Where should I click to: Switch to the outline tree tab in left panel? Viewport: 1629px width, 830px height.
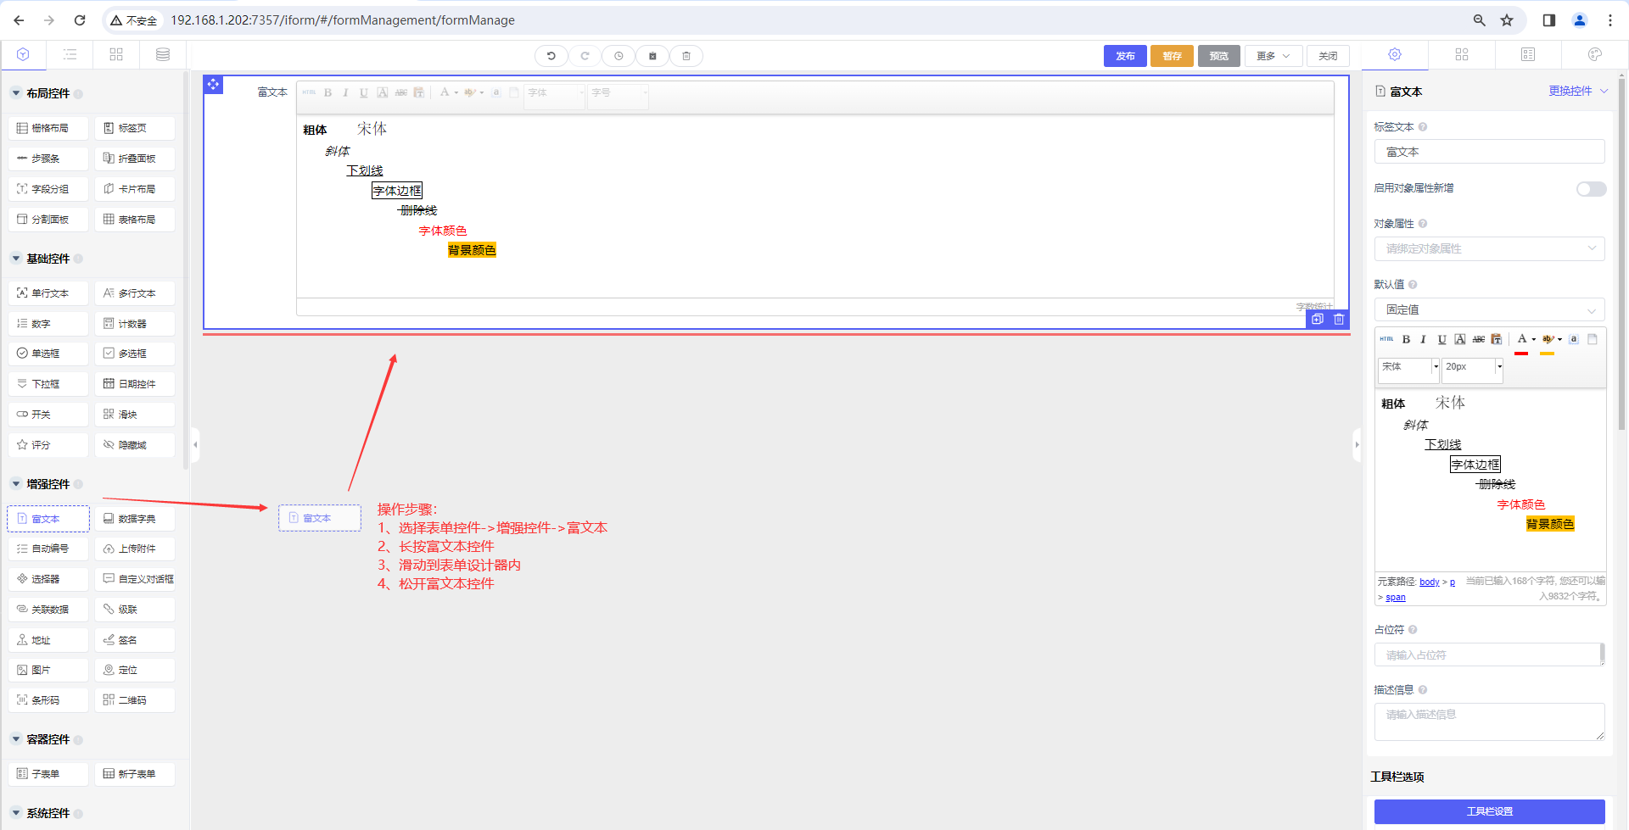pyautogui.click(x=70, y=55)
